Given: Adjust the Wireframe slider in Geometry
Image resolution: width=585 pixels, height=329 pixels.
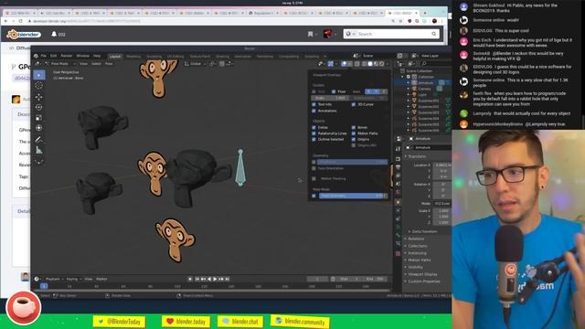Looking at the screenshot, I should [352, 163].
